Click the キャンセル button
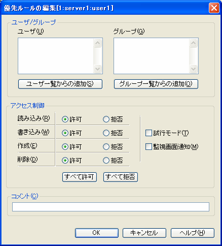Viewport: 222px width, 246px height. 144,233
